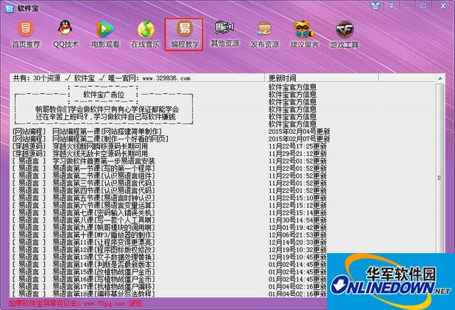Click the 11月29号21:12更新 date cell
Viewport: 455px width, 310px height.
[x=297, y=154]
